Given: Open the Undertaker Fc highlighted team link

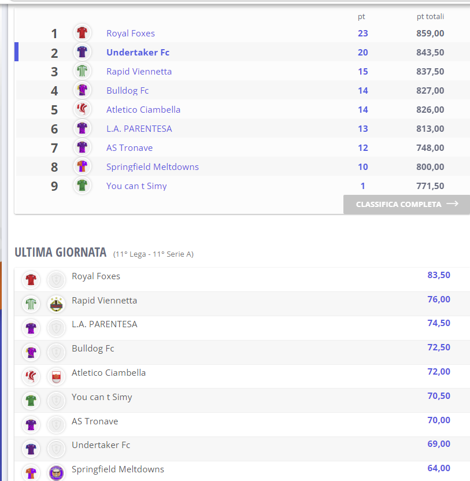Looking at the screenshot, I should click(x=138, y=52).
